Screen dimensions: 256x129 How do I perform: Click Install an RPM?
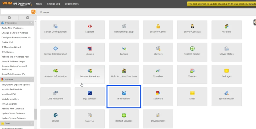8,94
